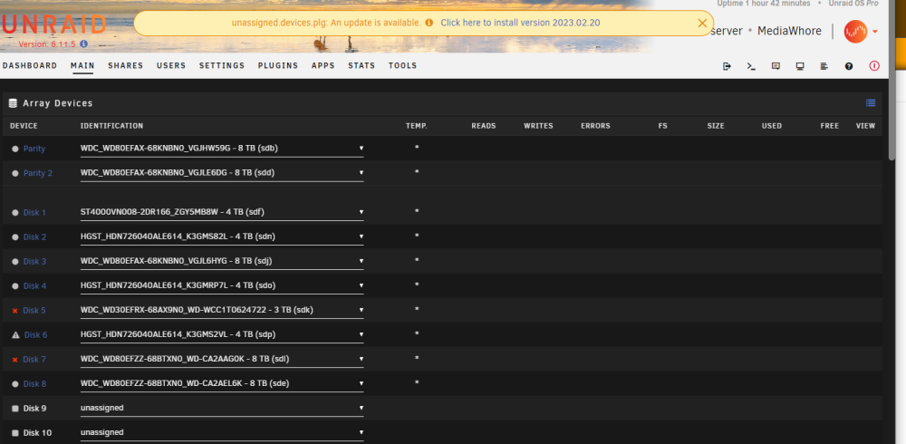The width and height of the screenshot is (906, 444).
Task: Open Parity 2 device dropdown (sdd)
Action: click(222, 172)
